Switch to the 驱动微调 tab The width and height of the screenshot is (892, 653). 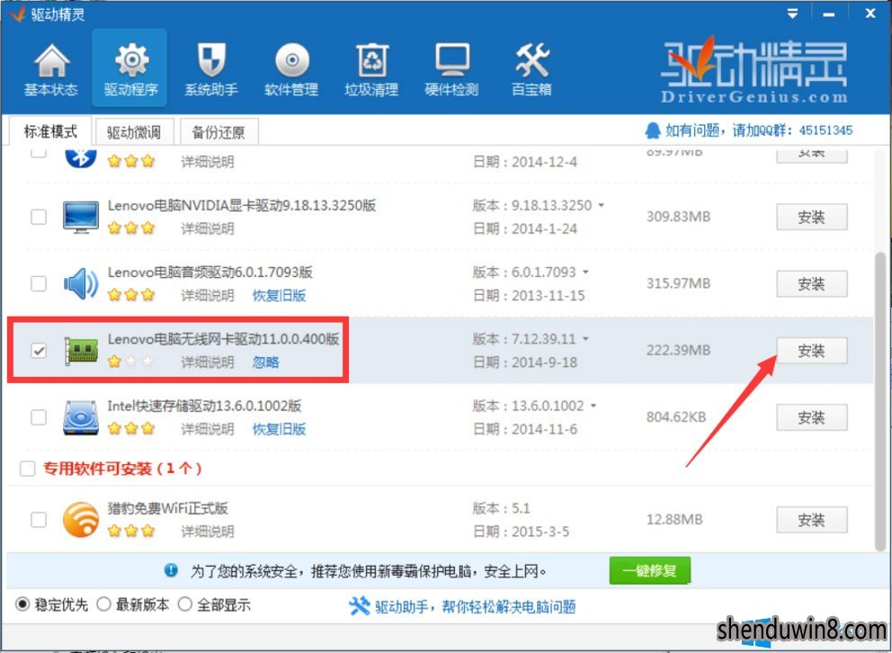(x=134, y=132)
